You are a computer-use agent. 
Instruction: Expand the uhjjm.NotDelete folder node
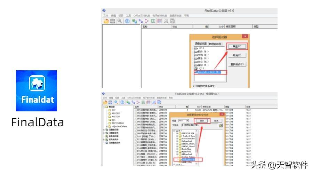coord(107,126)
